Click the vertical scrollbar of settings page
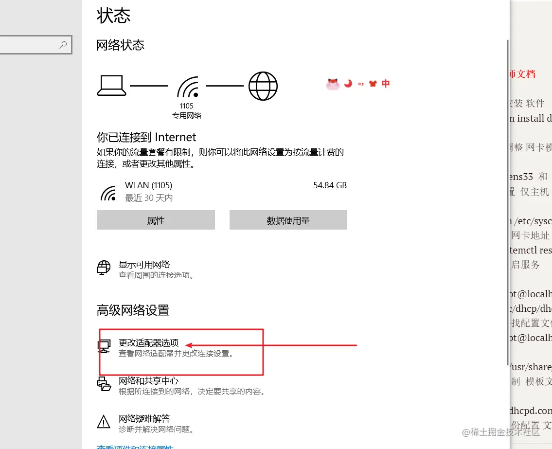 click(x=508, y=202)
